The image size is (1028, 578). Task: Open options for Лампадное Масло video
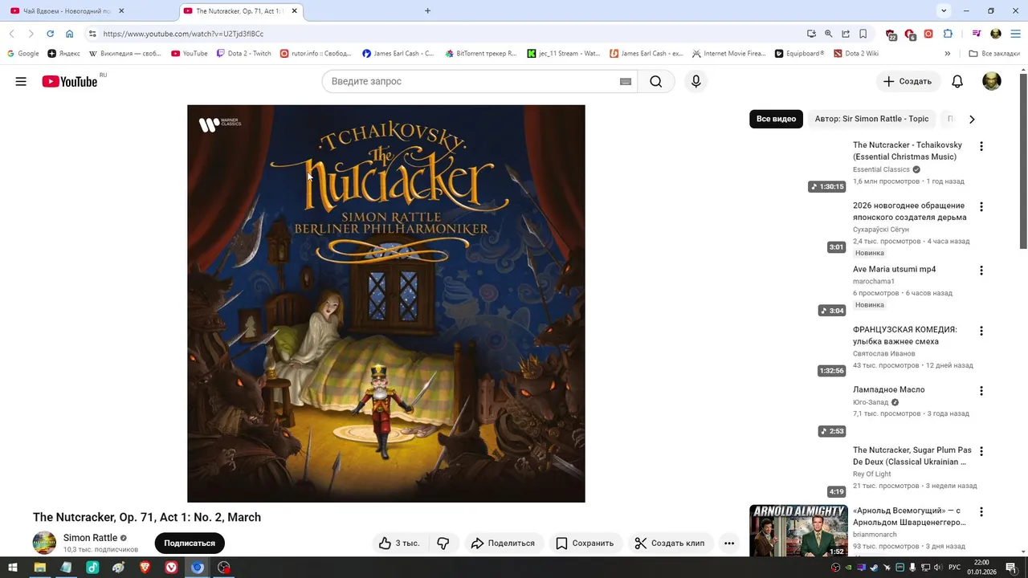[981, 391]
